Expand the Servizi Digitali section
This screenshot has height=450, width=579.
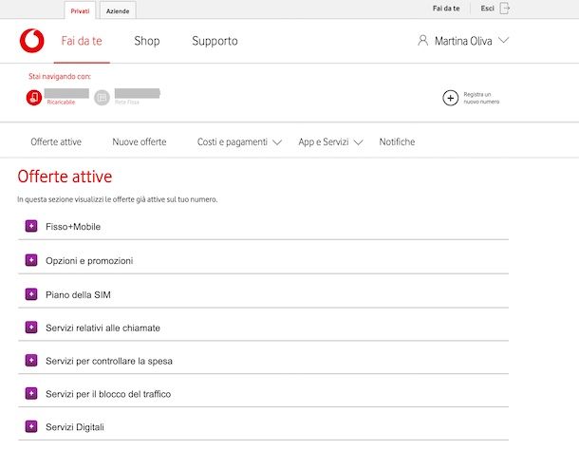point(31,426)
